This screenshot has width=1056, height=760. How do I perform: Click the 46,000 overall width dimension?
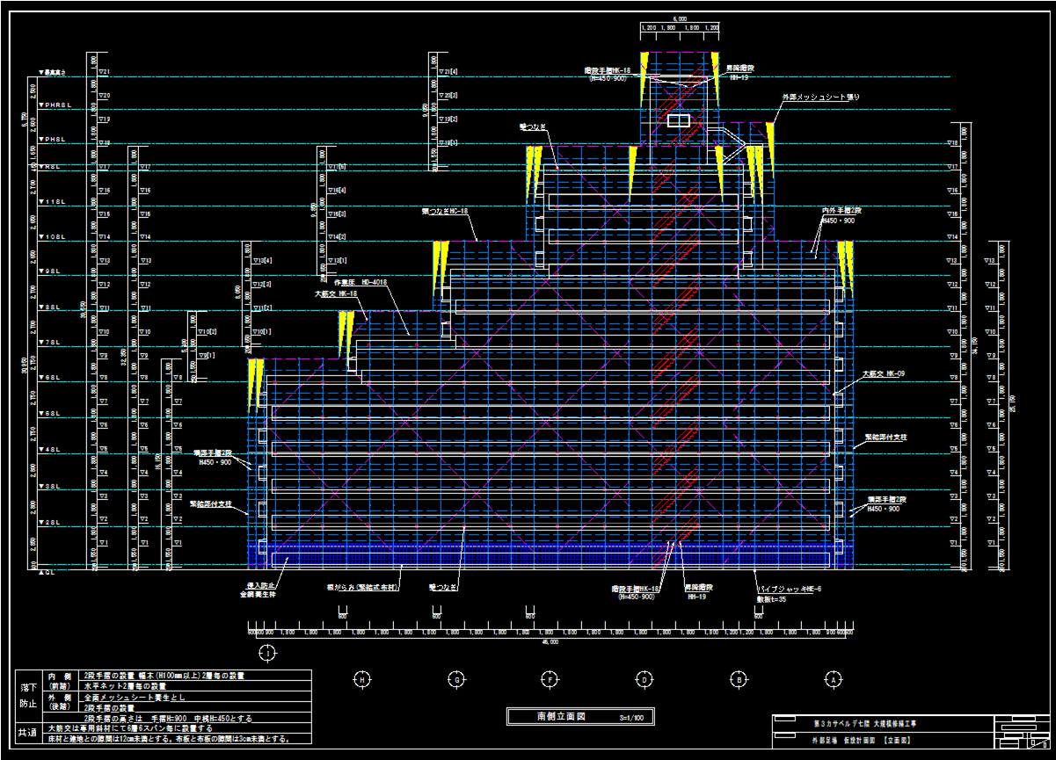(550, 641)
